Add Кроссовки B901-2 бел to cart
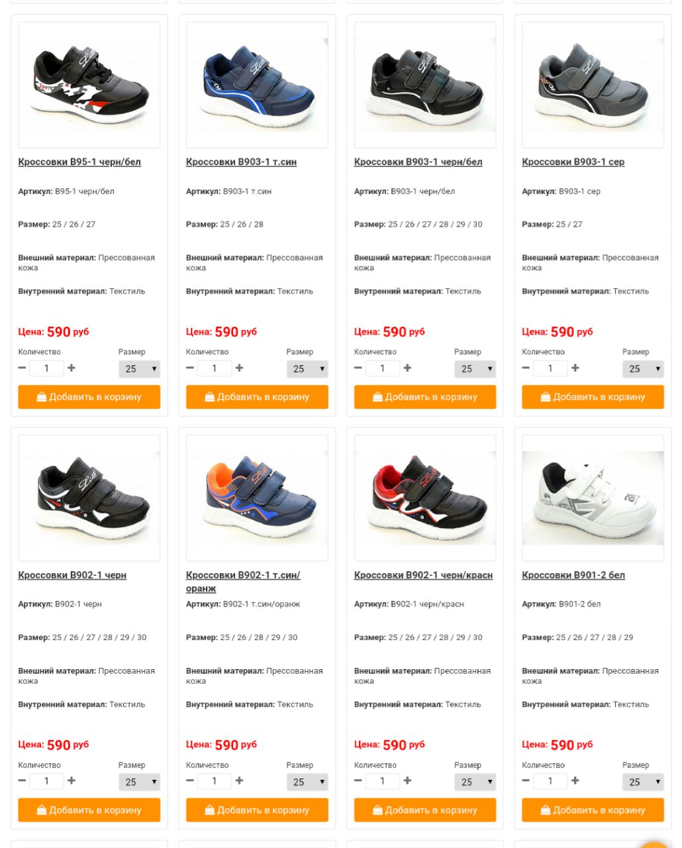682x848 pixels. coord(593,810)
